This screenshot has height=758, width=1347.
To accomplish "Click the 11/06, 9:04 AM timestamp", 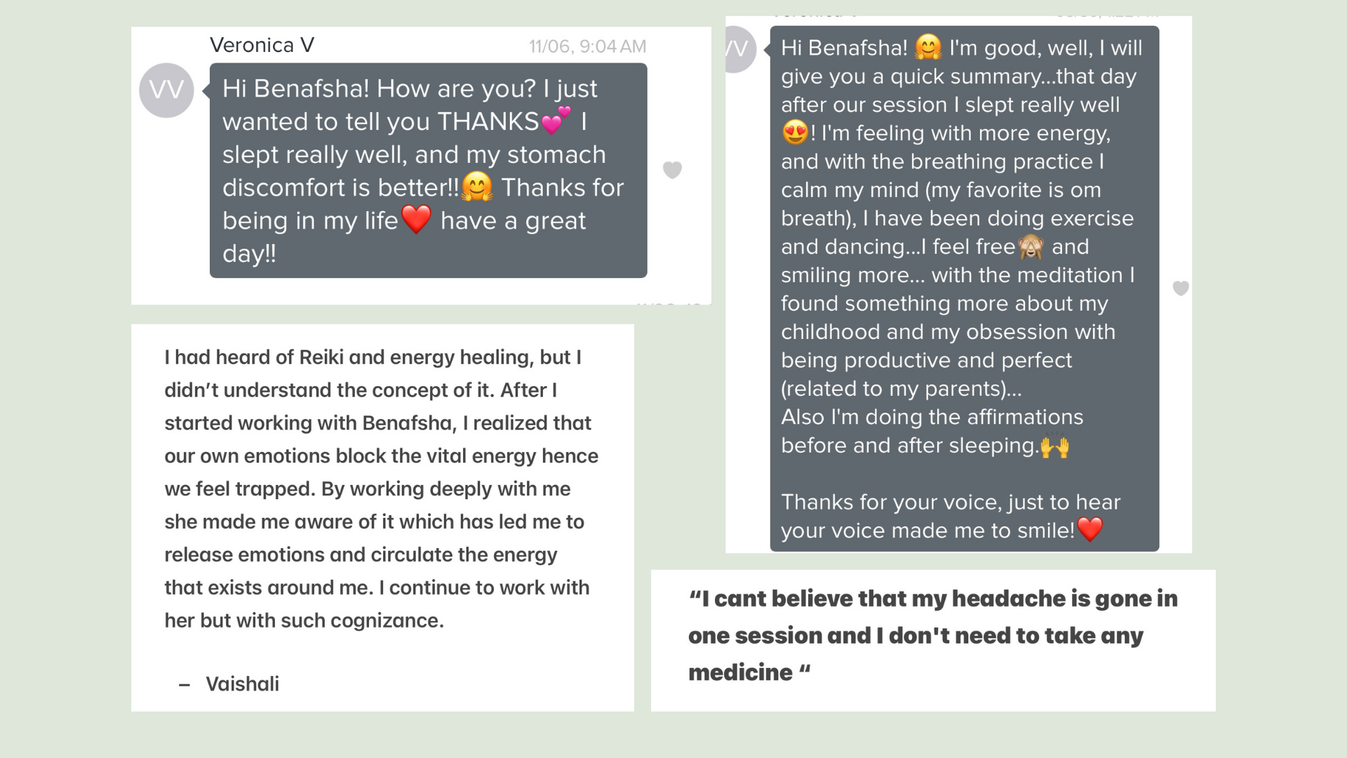I will (x=587, y=46).
